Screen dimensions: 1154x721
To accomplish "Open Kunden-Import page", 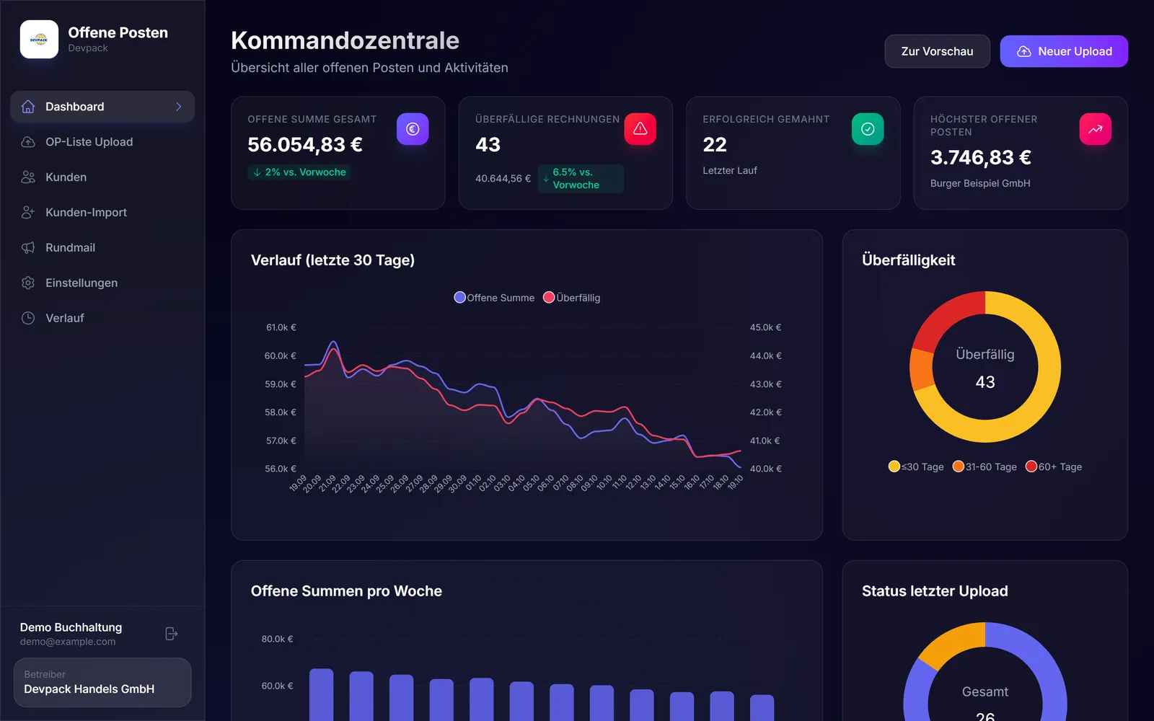I will click(102, 213).
